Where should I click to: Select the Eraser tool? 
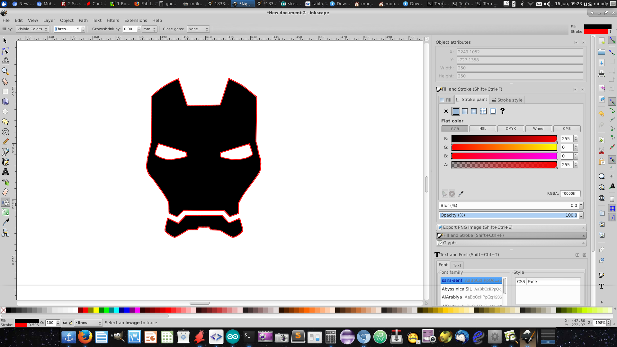[x=5, y=192]
